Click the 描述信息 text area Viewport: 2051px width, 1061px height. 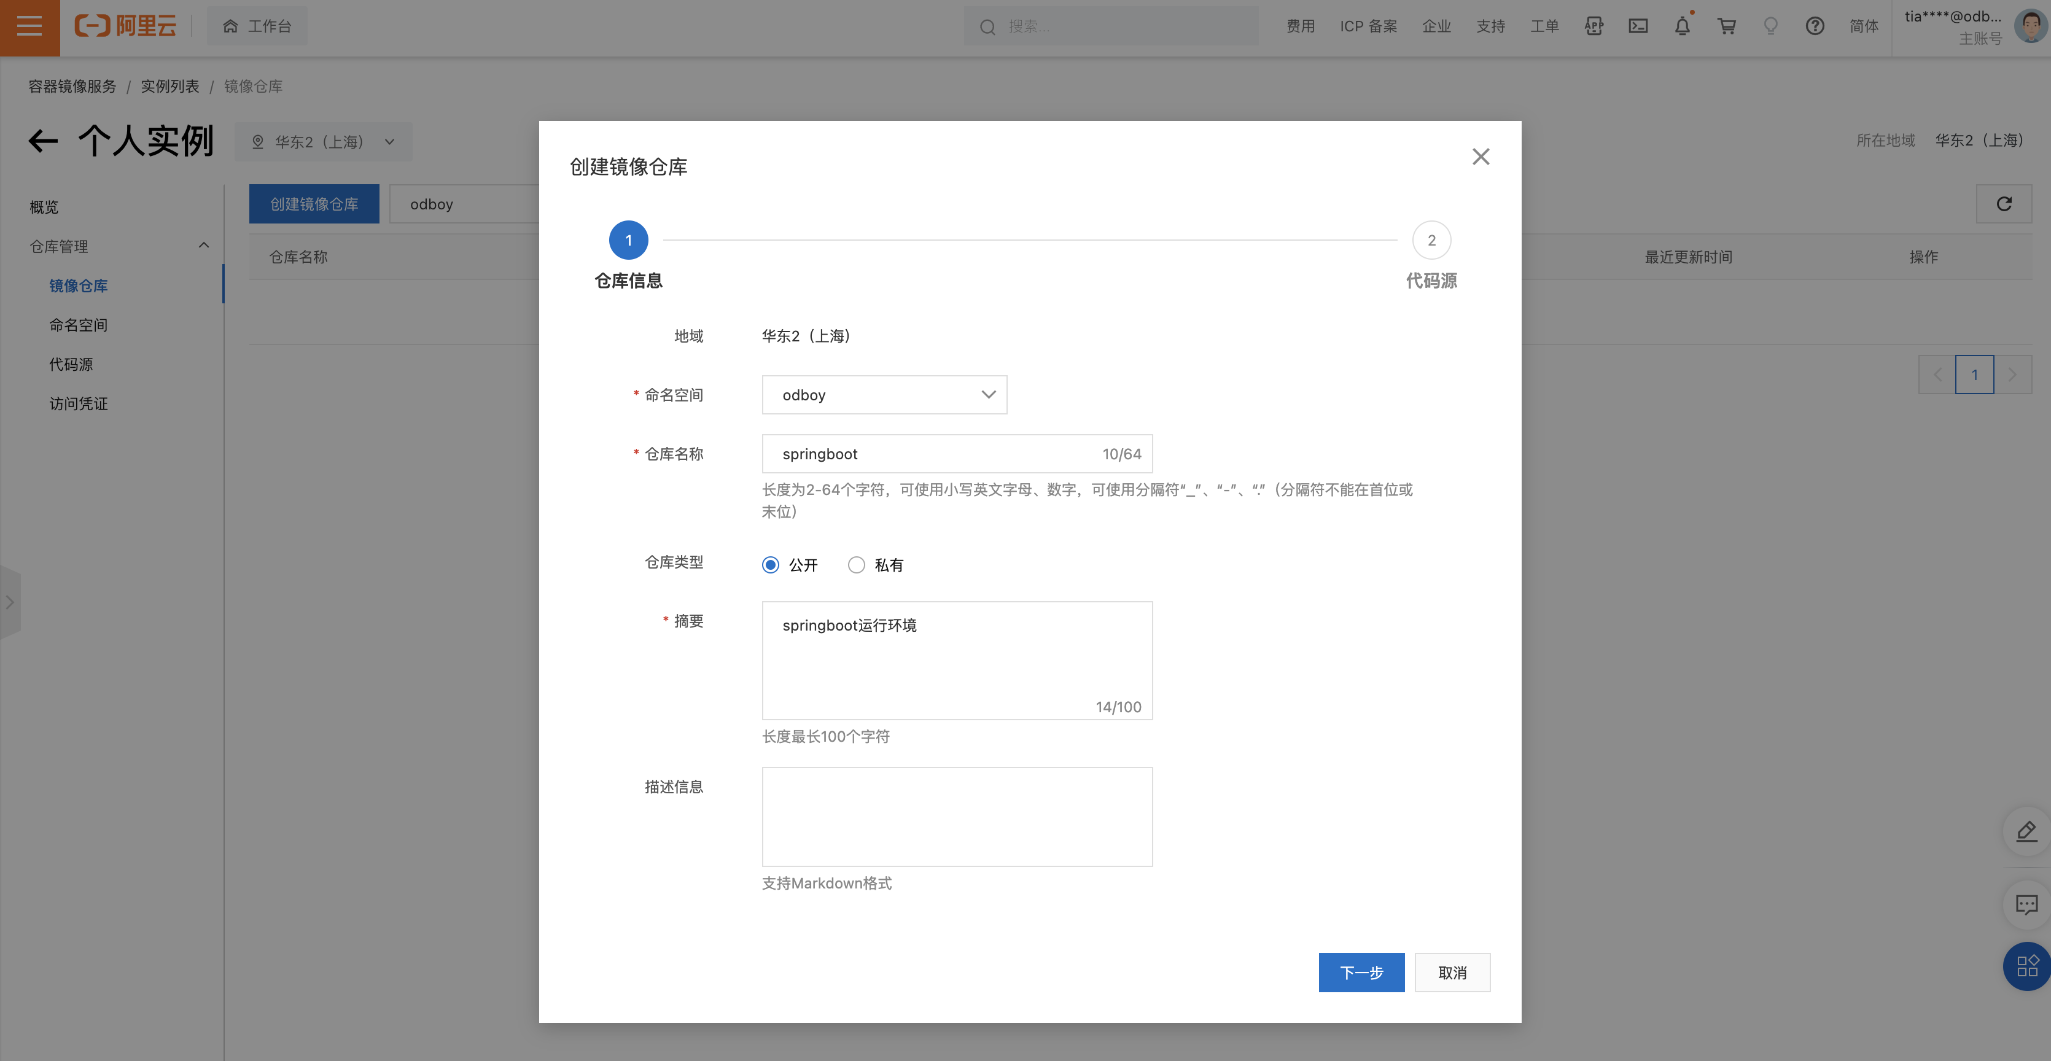click(x=956, y=816)
